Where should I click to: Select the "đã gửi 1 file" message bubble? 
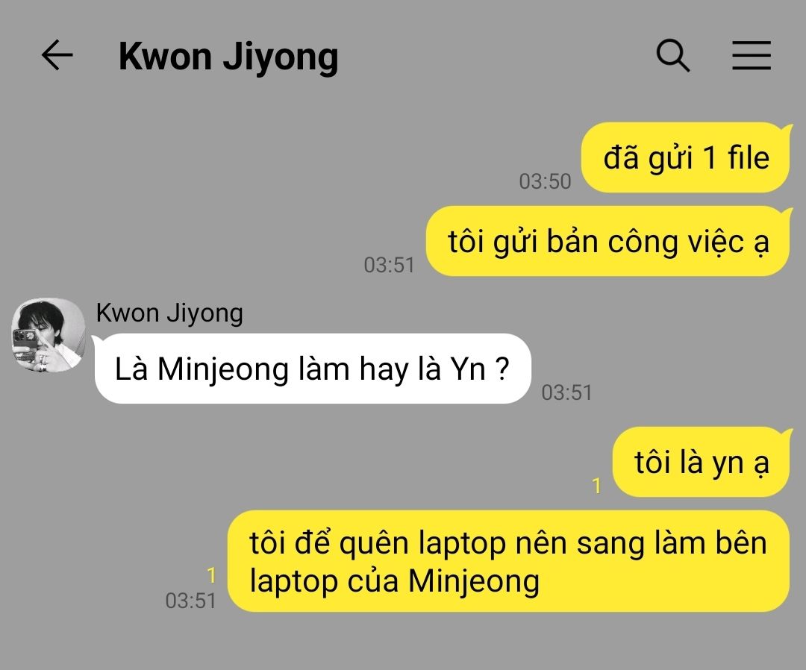click(685, 157)
